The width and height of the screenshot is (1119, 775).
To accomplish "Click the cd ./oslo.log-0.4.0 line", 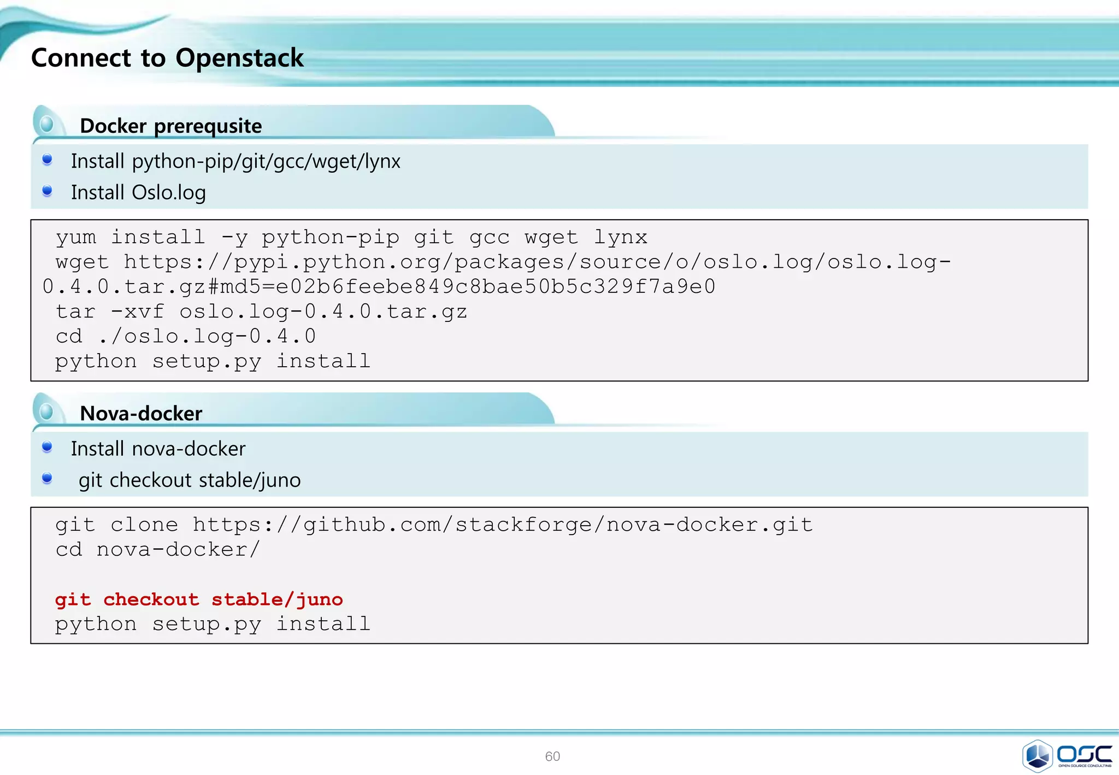I will tap(186, 336).
